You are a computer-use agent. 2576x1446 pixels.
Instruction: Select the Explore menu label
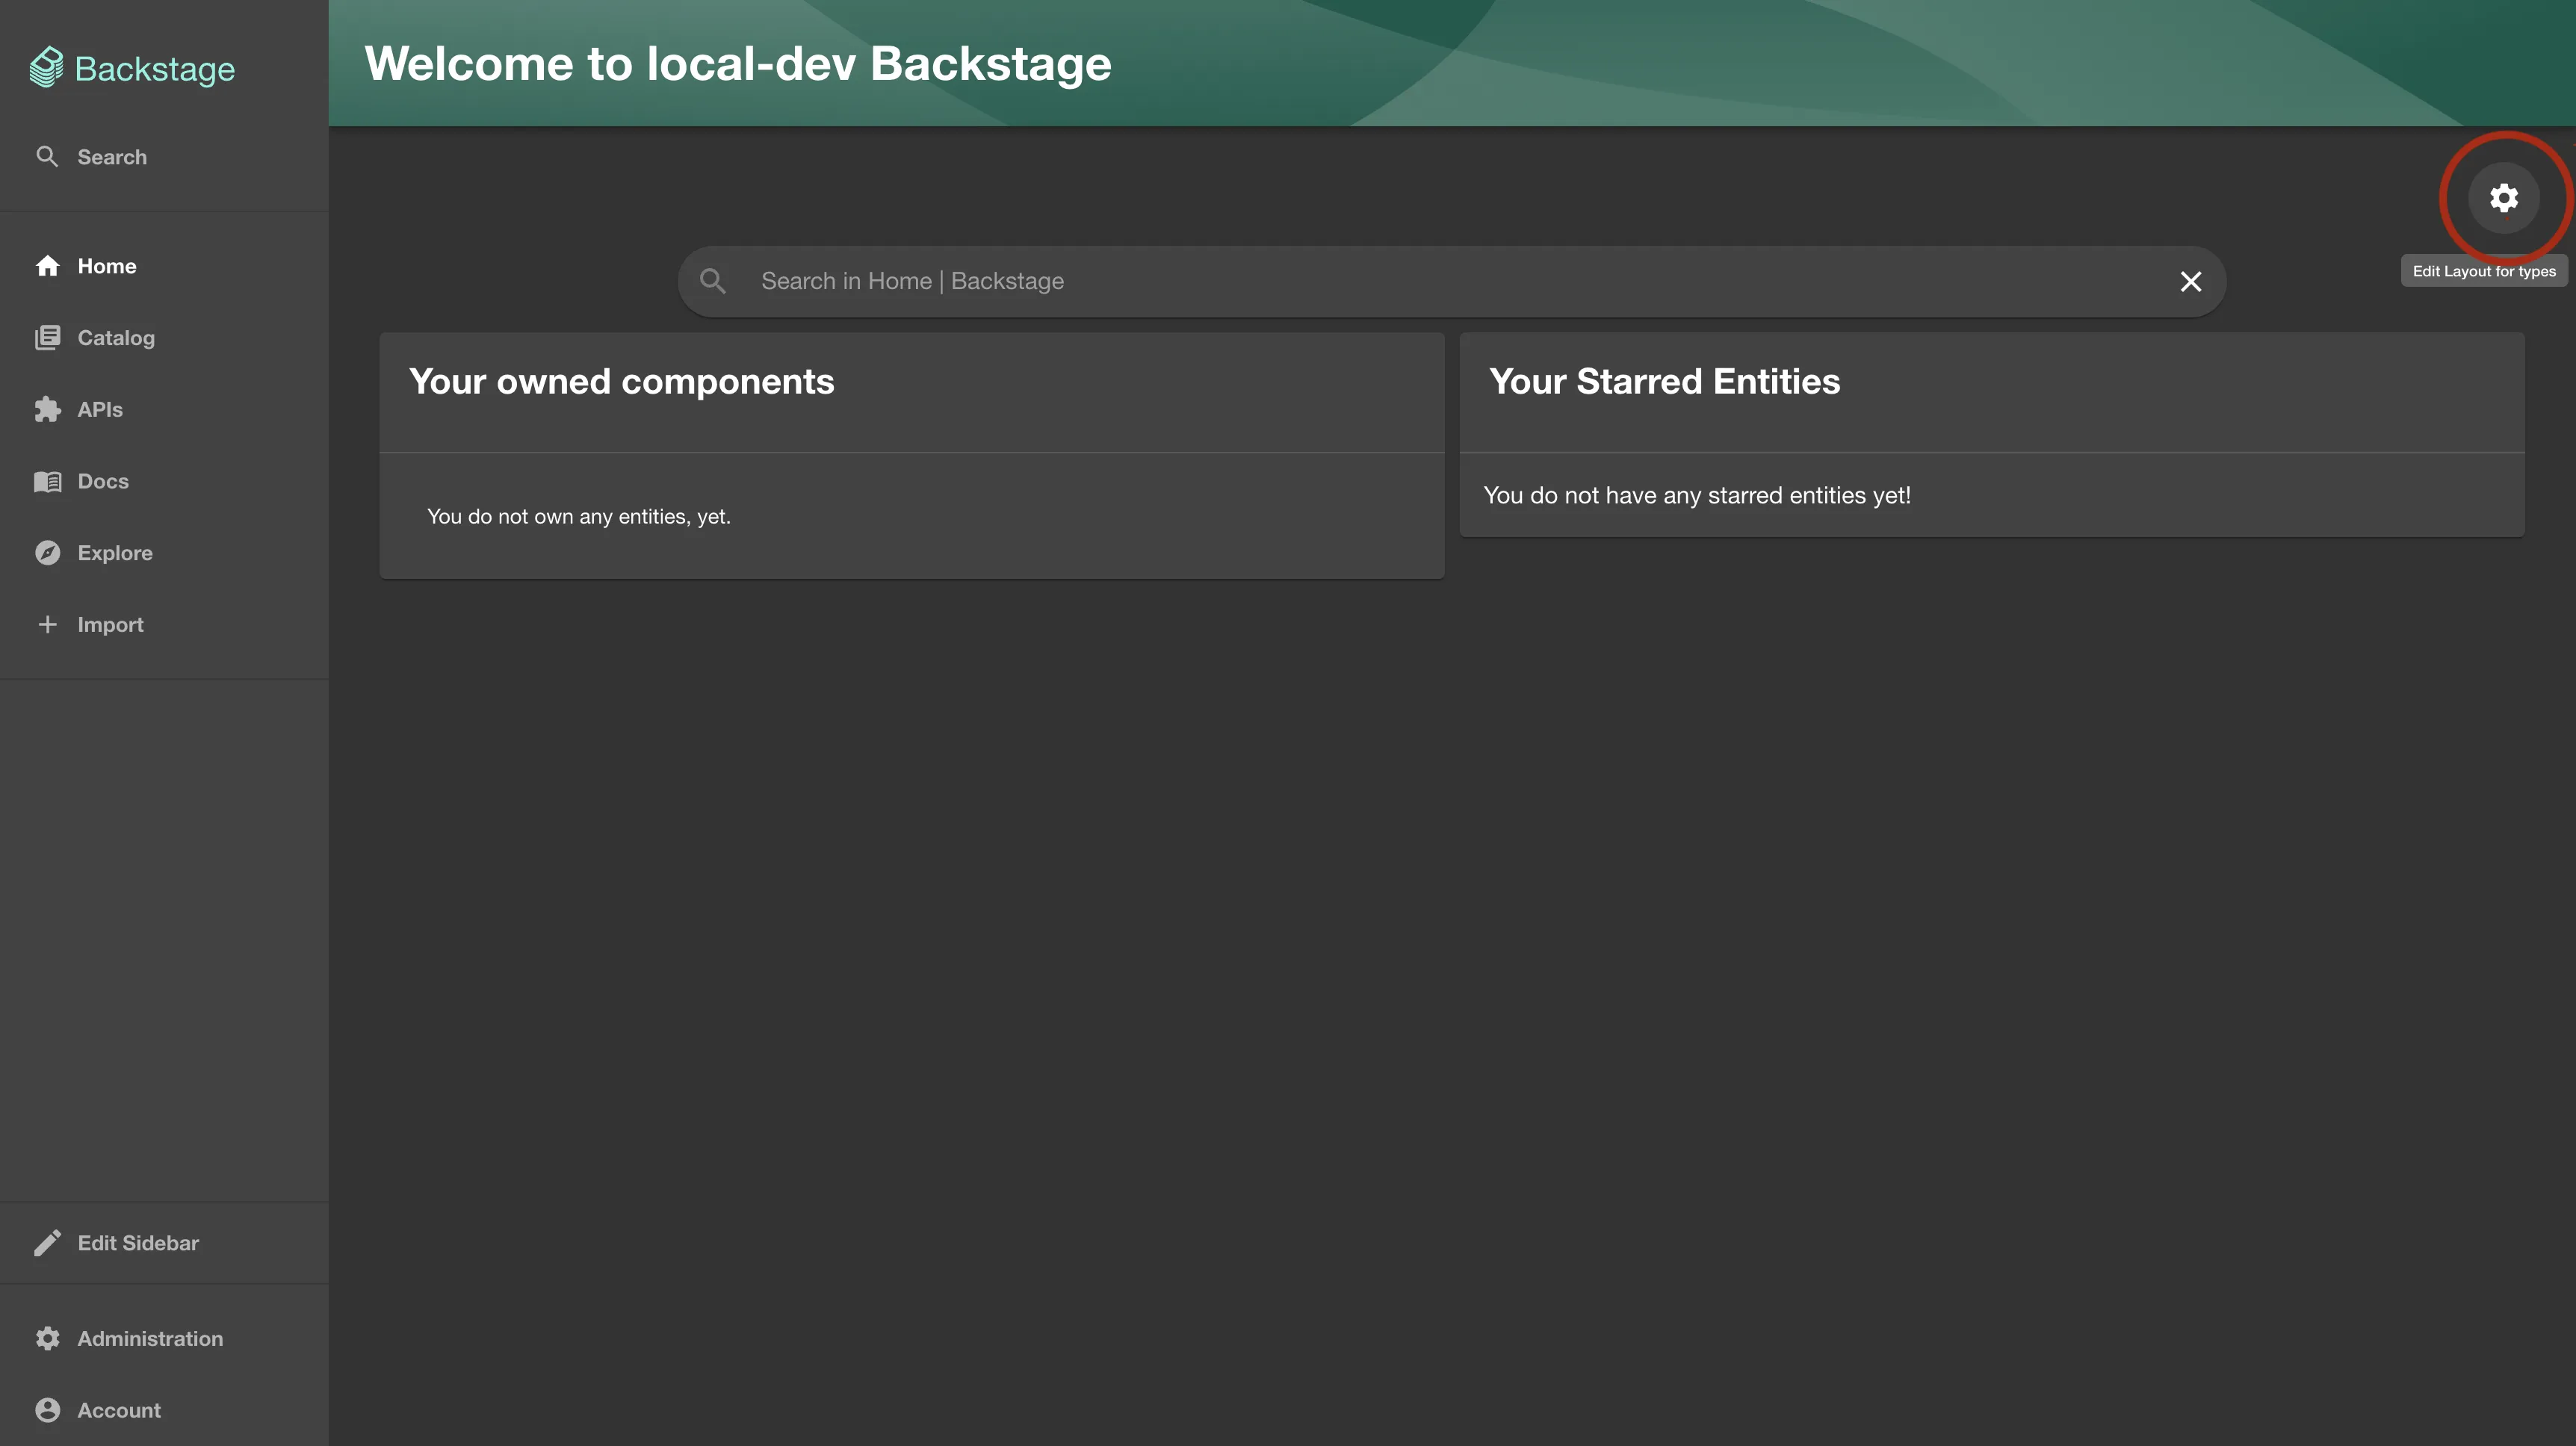coord(115,553)
